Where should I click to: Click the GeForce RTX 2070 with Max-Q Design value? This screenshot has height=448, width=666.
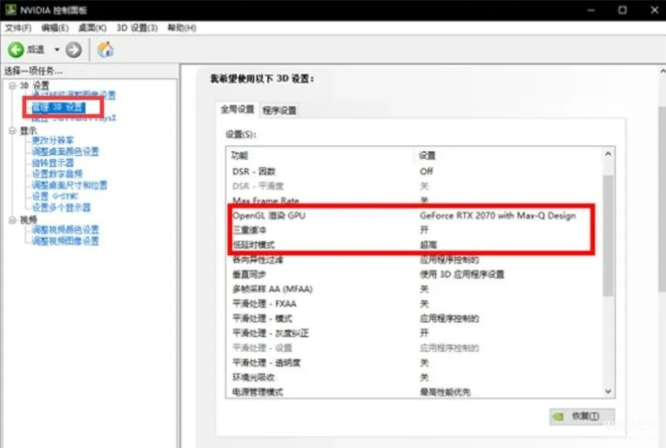tap(498, 215)
